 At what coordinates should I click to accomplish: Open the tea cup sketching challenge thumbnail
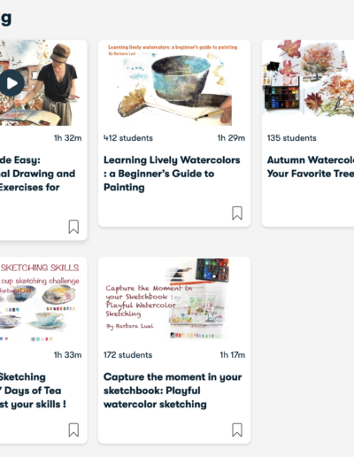[x=43, y=300]
